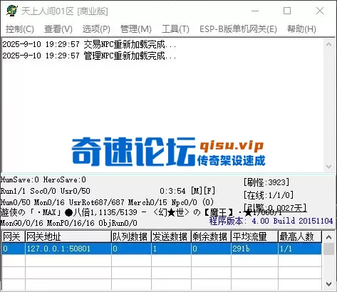Open the 选项(P) menu

(x=96, y=29)
